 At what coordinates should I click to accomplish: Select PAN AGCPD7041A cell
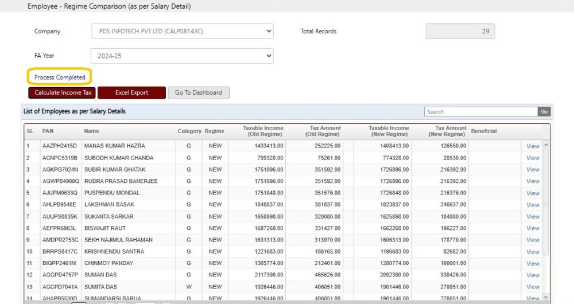tap(60, 287)
